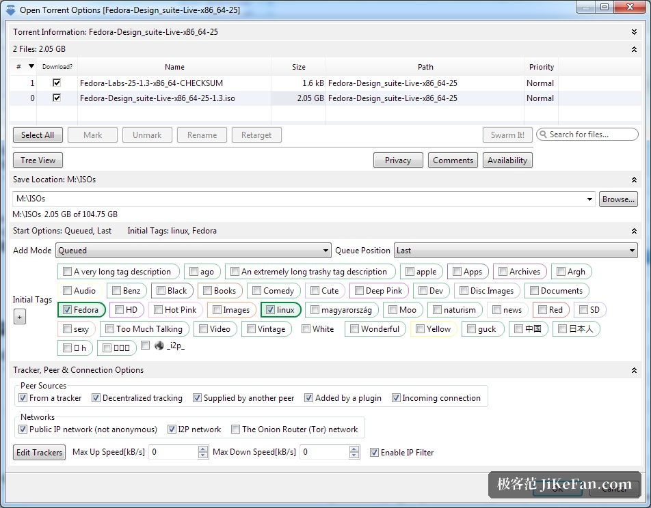Increase Max Down Speed with stepper arrow
Viewport: 651px width, 508px height.
click(354, 449)
